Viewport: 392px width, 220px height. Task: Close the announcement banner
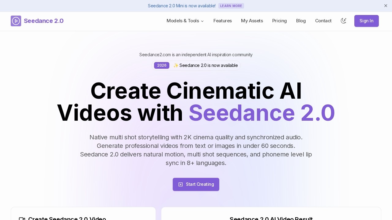point(386,6)
